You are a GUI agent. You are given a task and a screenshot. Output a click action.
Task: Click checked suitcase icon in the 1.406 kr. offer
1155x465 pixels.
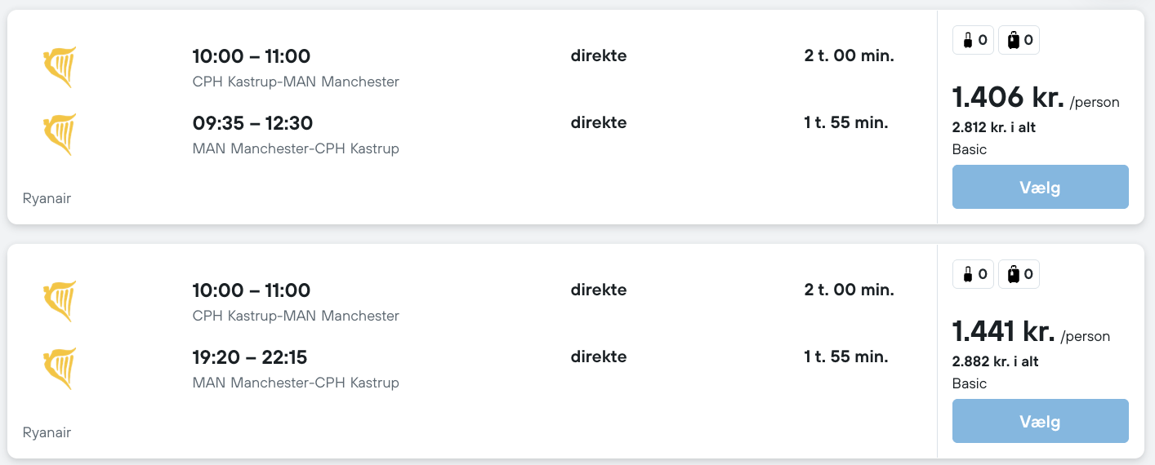(1013, 40)
